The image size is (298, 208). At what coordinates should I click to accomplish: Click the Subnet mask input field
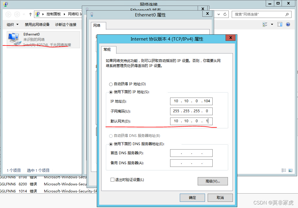tap(191, 111)
